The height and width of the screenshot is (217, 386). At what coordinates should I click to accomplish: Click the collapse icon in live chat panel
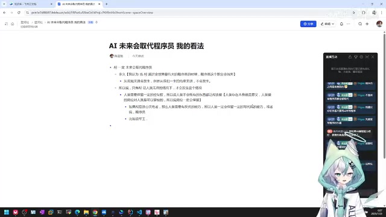click(x=367, y=57)
